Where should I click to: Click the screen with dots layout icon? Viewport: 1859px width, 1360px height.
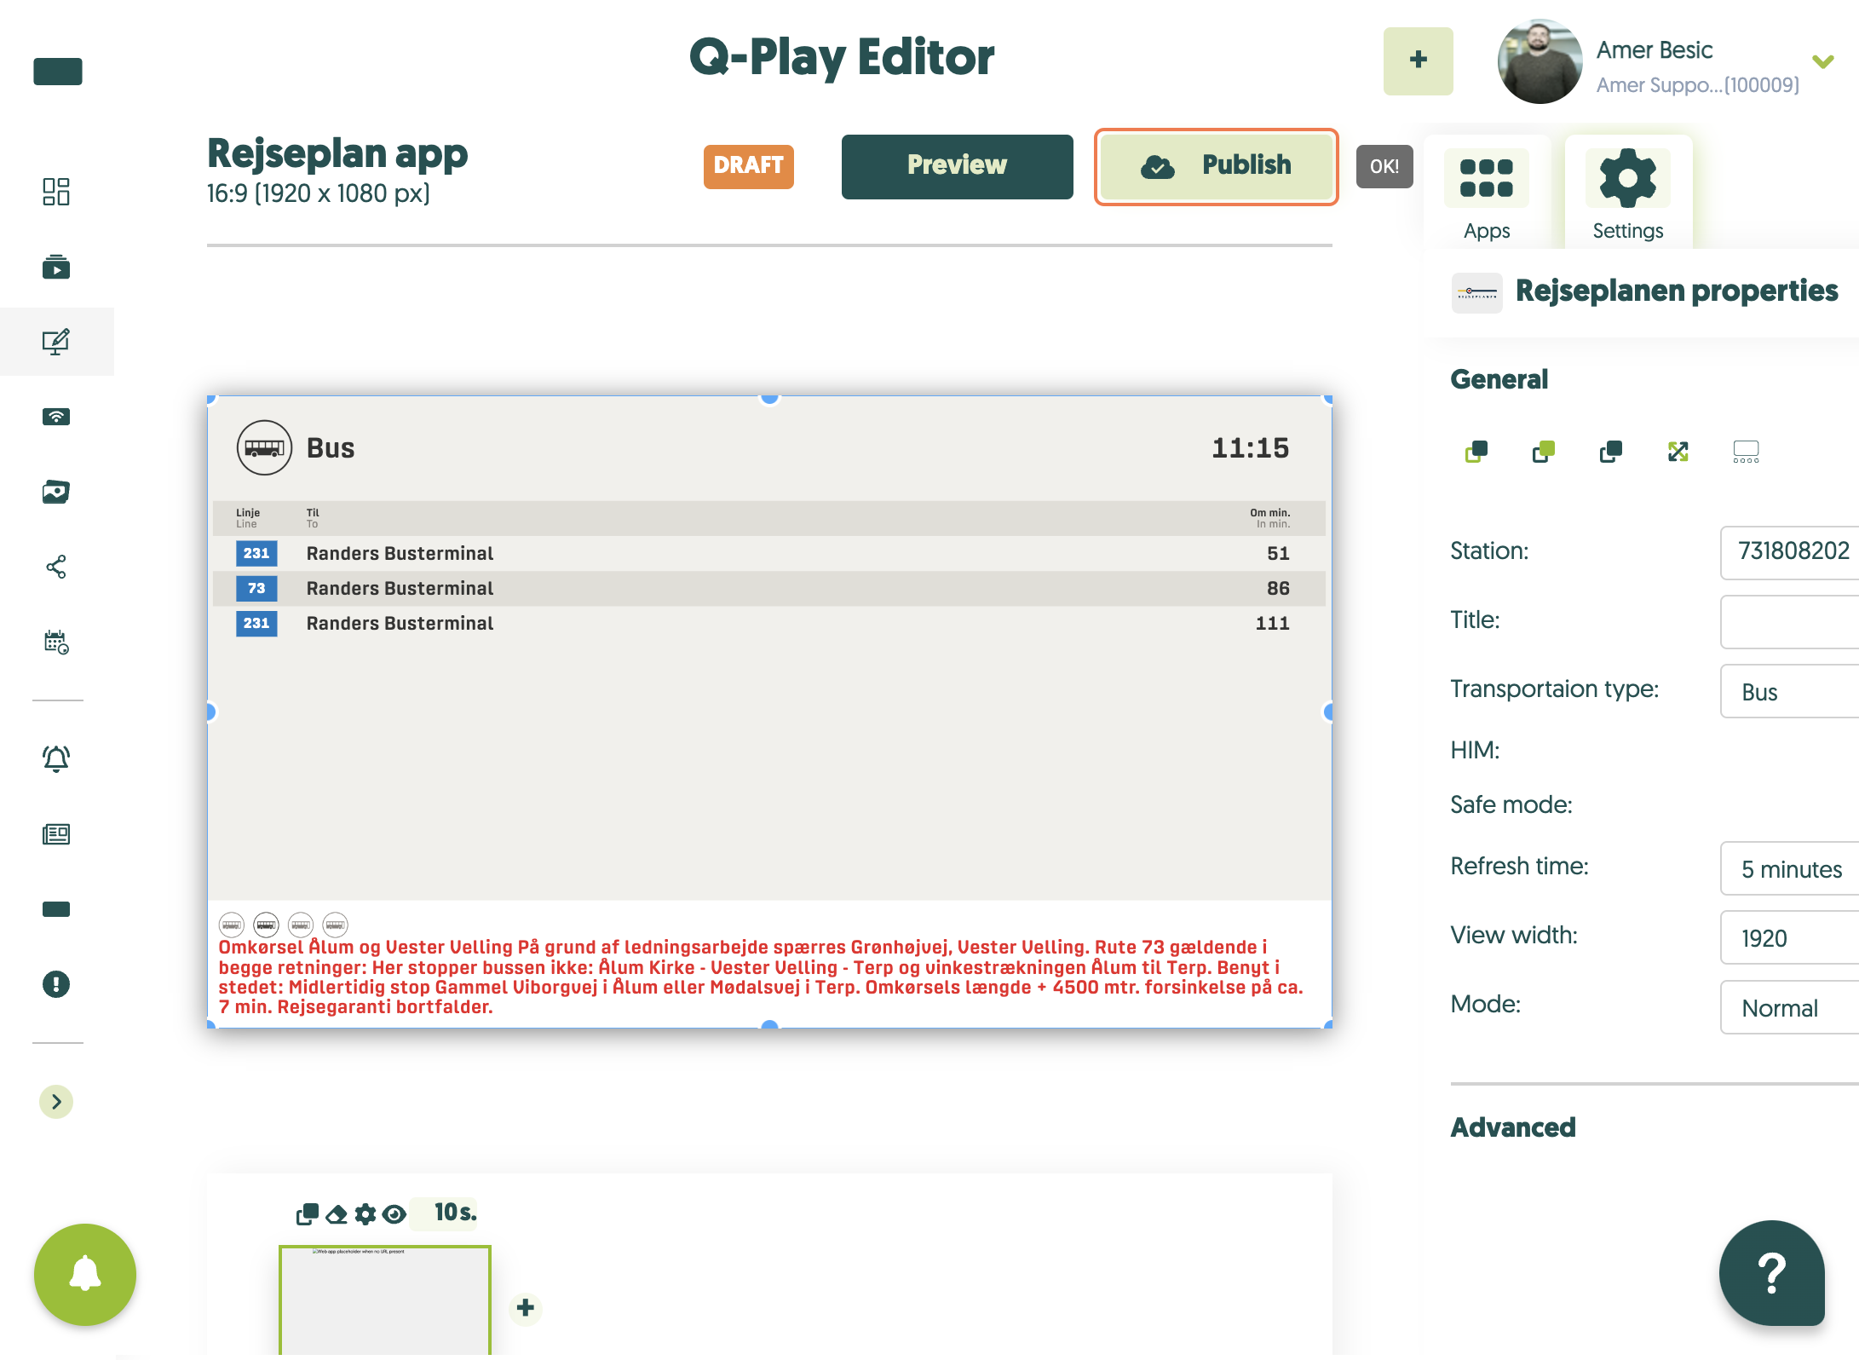(x=1746, y=452)
